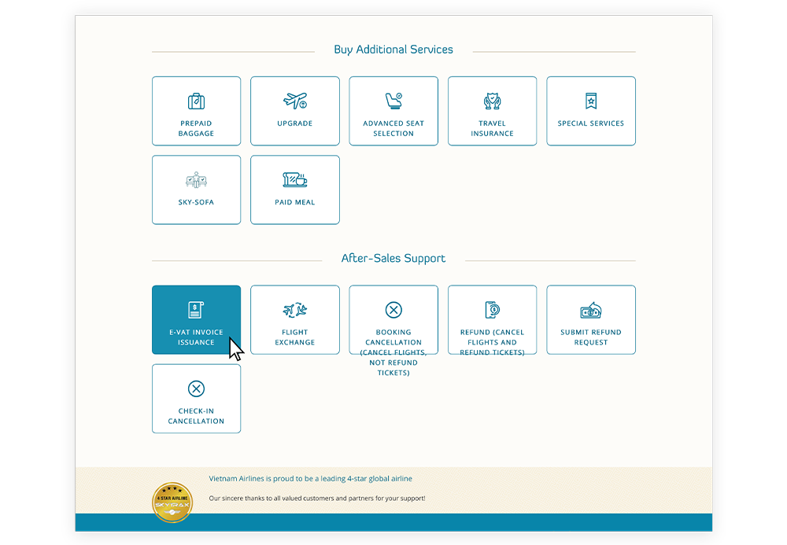The image size is (787, 545).
Task: Open Special Services
Action: coord(590,110)
